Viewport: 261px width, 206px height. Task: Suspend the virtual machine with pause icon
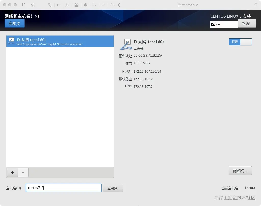click(x=24, y=5)
